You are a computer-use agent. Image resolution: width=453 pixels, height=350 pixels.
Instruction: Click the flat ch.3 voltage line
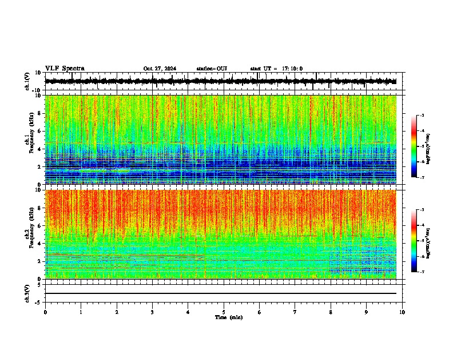point(220,293)
